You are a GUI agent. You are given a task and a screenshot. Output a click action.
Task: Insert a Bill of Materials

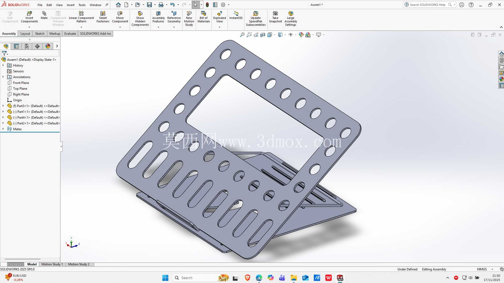click(x=204, y=17)
